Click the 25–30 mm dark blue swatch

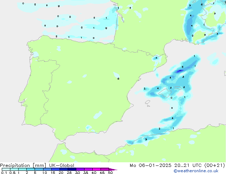72,169
